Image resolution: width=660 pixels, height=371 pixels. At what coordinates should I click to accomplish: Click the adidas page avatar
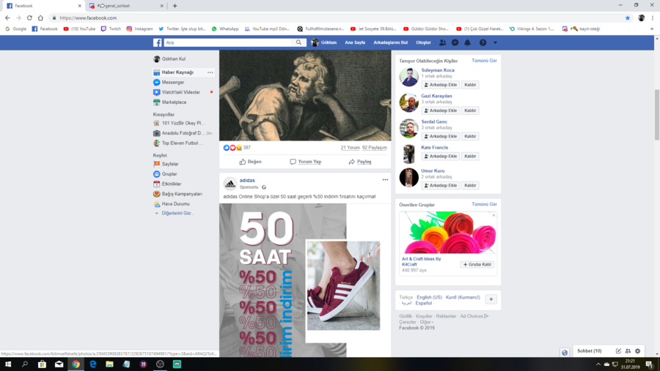tap(230, 184)
